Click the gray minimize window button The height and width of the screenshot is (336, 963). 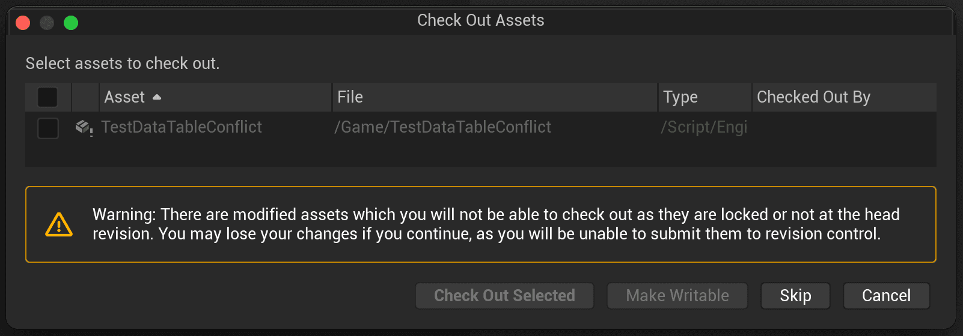coord(47,23)
